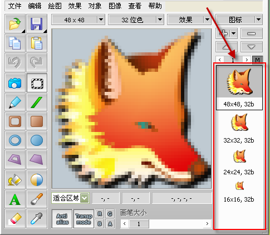Select the paint bucket fill tool
The height and width of the screenshot is (235, 270).
(15, 180)
